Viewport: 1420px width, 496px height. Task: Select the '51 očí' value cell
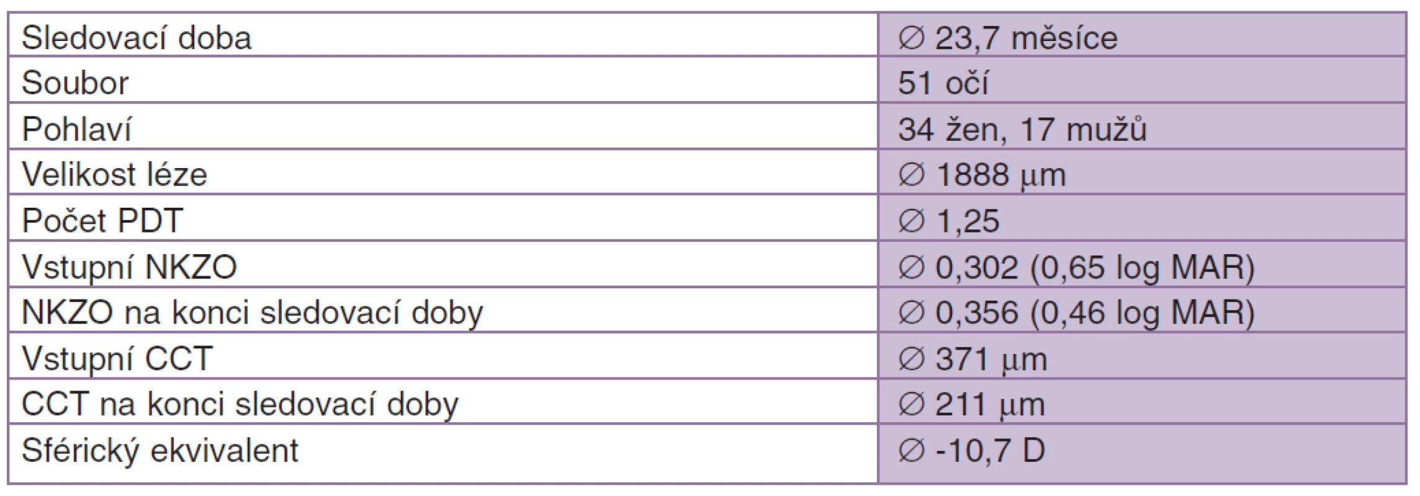[1142, 80]
